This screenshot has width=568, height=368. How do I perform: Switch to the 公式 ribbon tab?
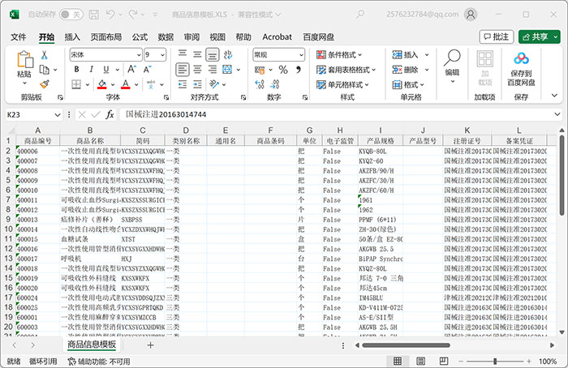pos(140,36)
